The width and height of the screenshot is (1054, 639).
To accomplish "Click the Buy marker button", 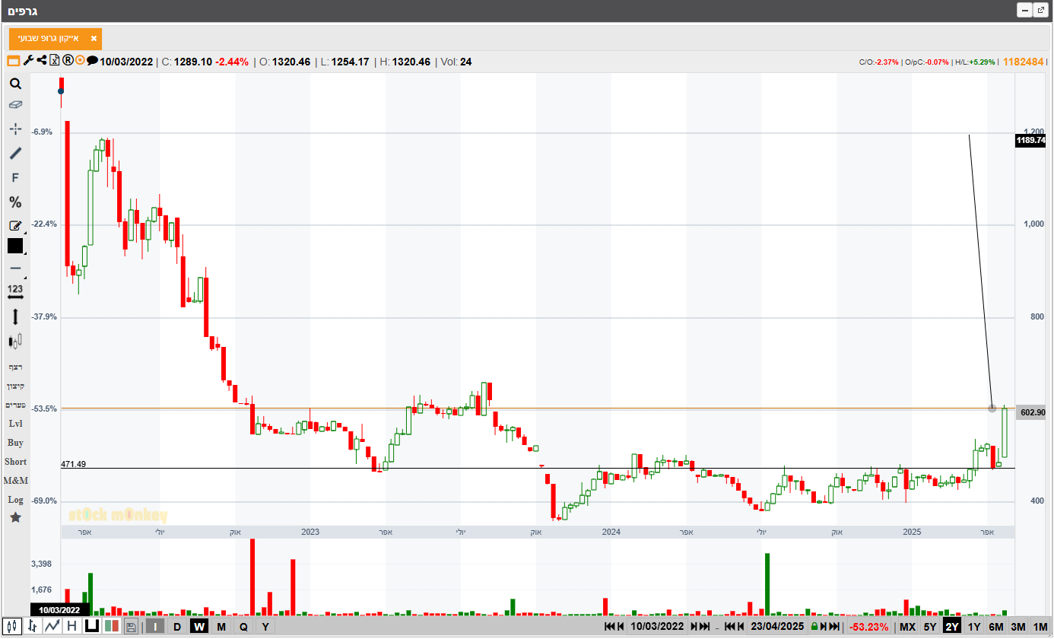I will [x=15, y=443].
